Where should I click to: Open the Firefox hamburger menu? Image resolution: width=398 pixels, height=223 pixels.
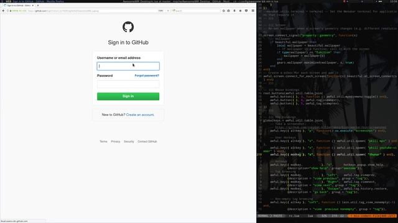pyautogui.click(x=253, y=11)
